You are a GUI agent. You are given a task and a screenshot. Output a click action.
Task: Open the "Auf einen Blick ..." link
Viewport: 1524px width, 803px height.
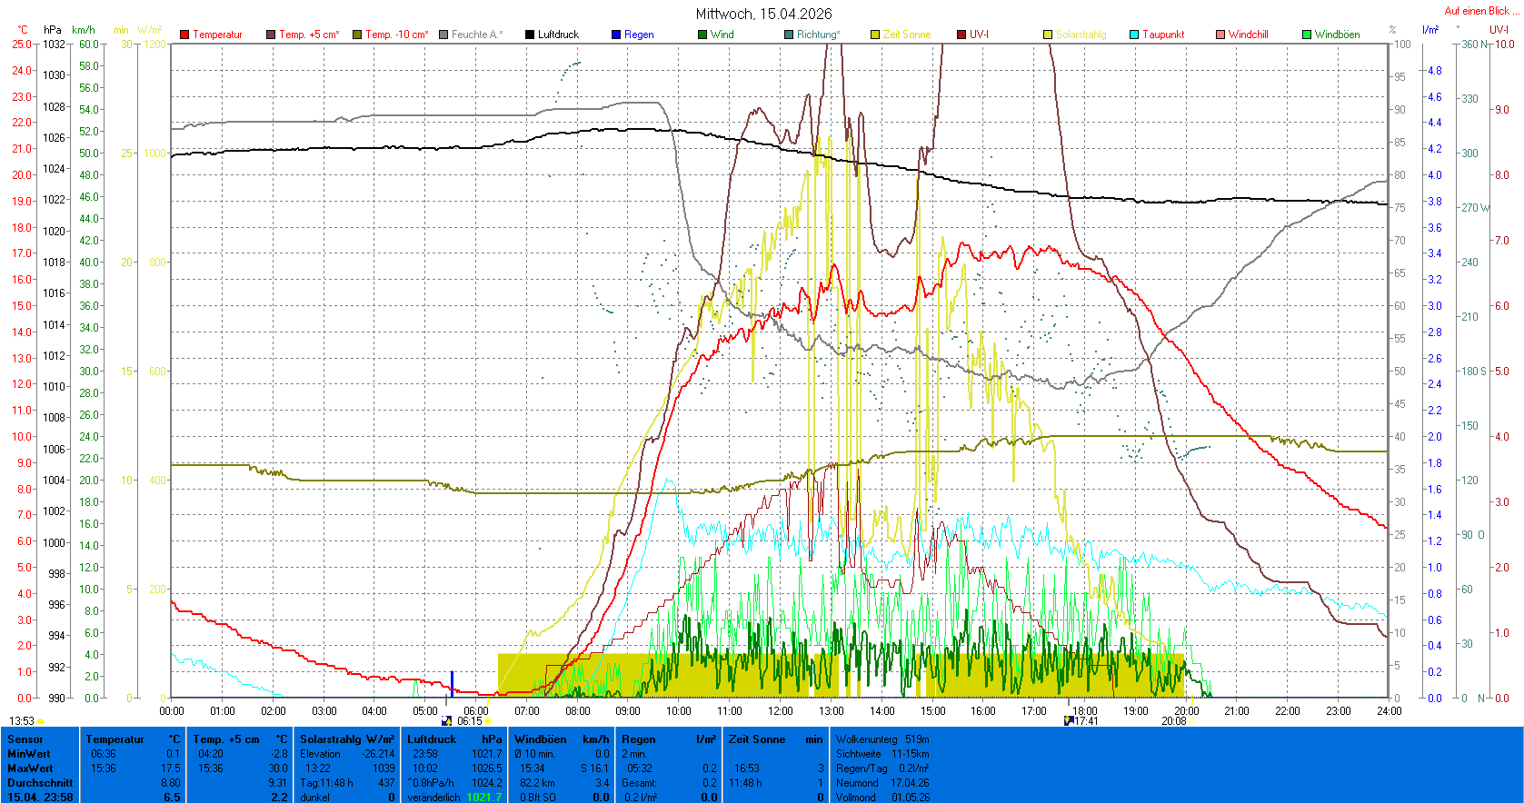(x=1480, y=11)
